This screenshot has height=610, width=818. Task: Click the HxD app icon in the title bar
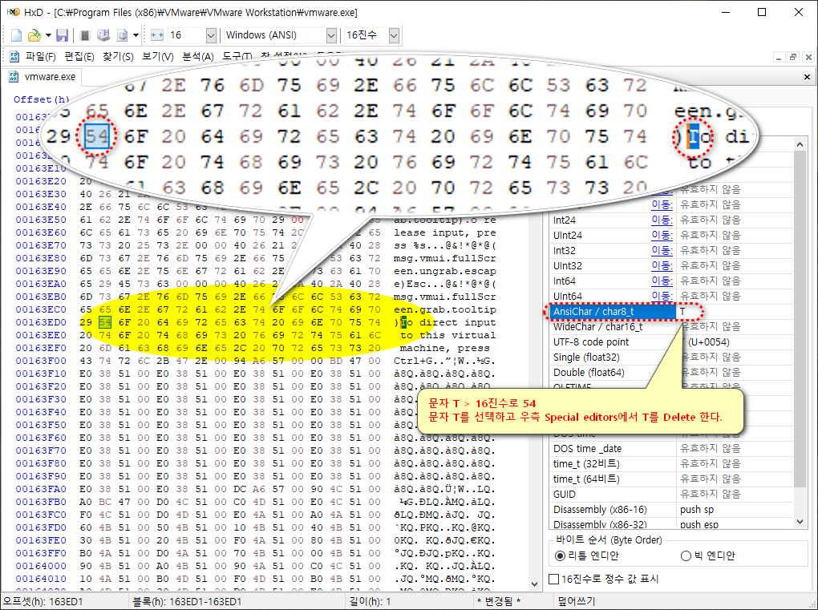tap(13, 12)
